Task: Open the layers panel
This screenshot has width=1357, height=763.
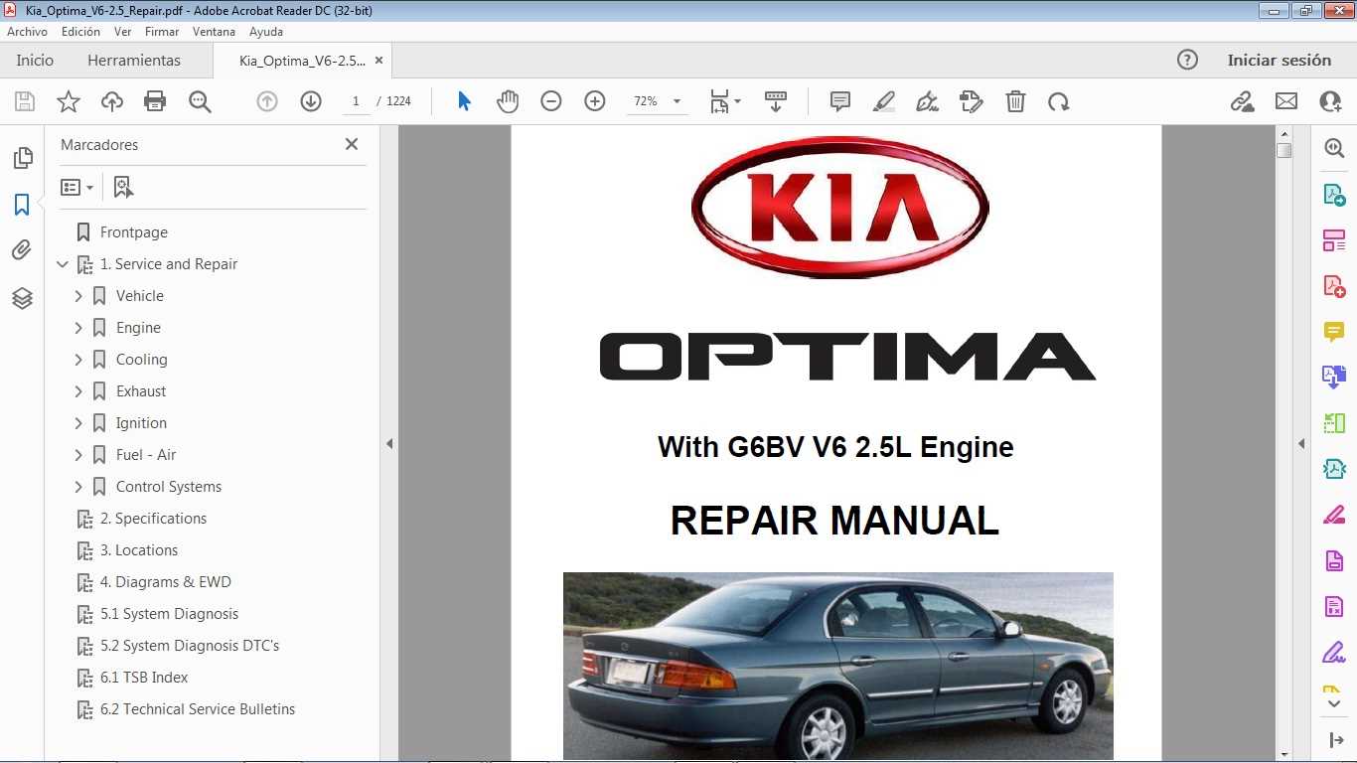Action: 22,298
